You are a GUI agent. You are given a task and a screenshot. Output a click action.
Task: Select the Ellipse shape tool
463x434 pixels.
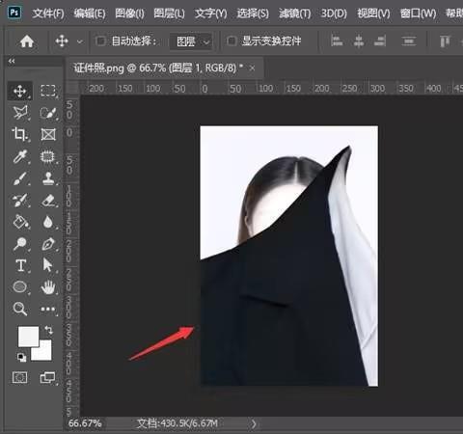20,286
